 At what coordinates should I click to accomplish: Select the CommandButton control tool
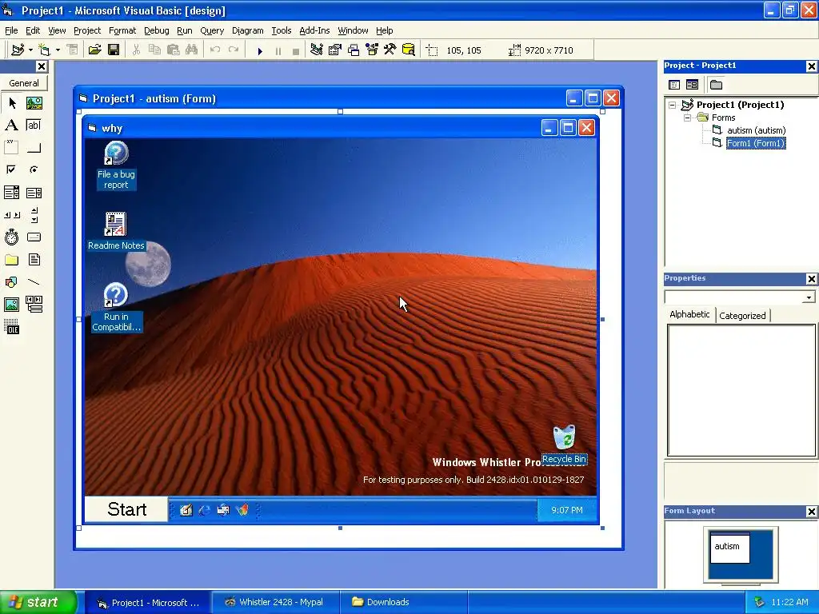(34, 148)
